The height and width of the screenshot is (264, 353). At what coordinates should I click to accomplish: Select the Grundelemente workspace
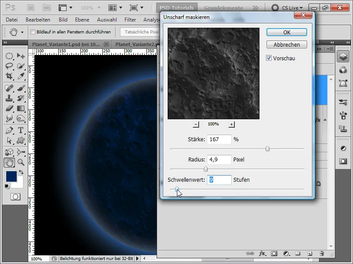pos(224,8)
